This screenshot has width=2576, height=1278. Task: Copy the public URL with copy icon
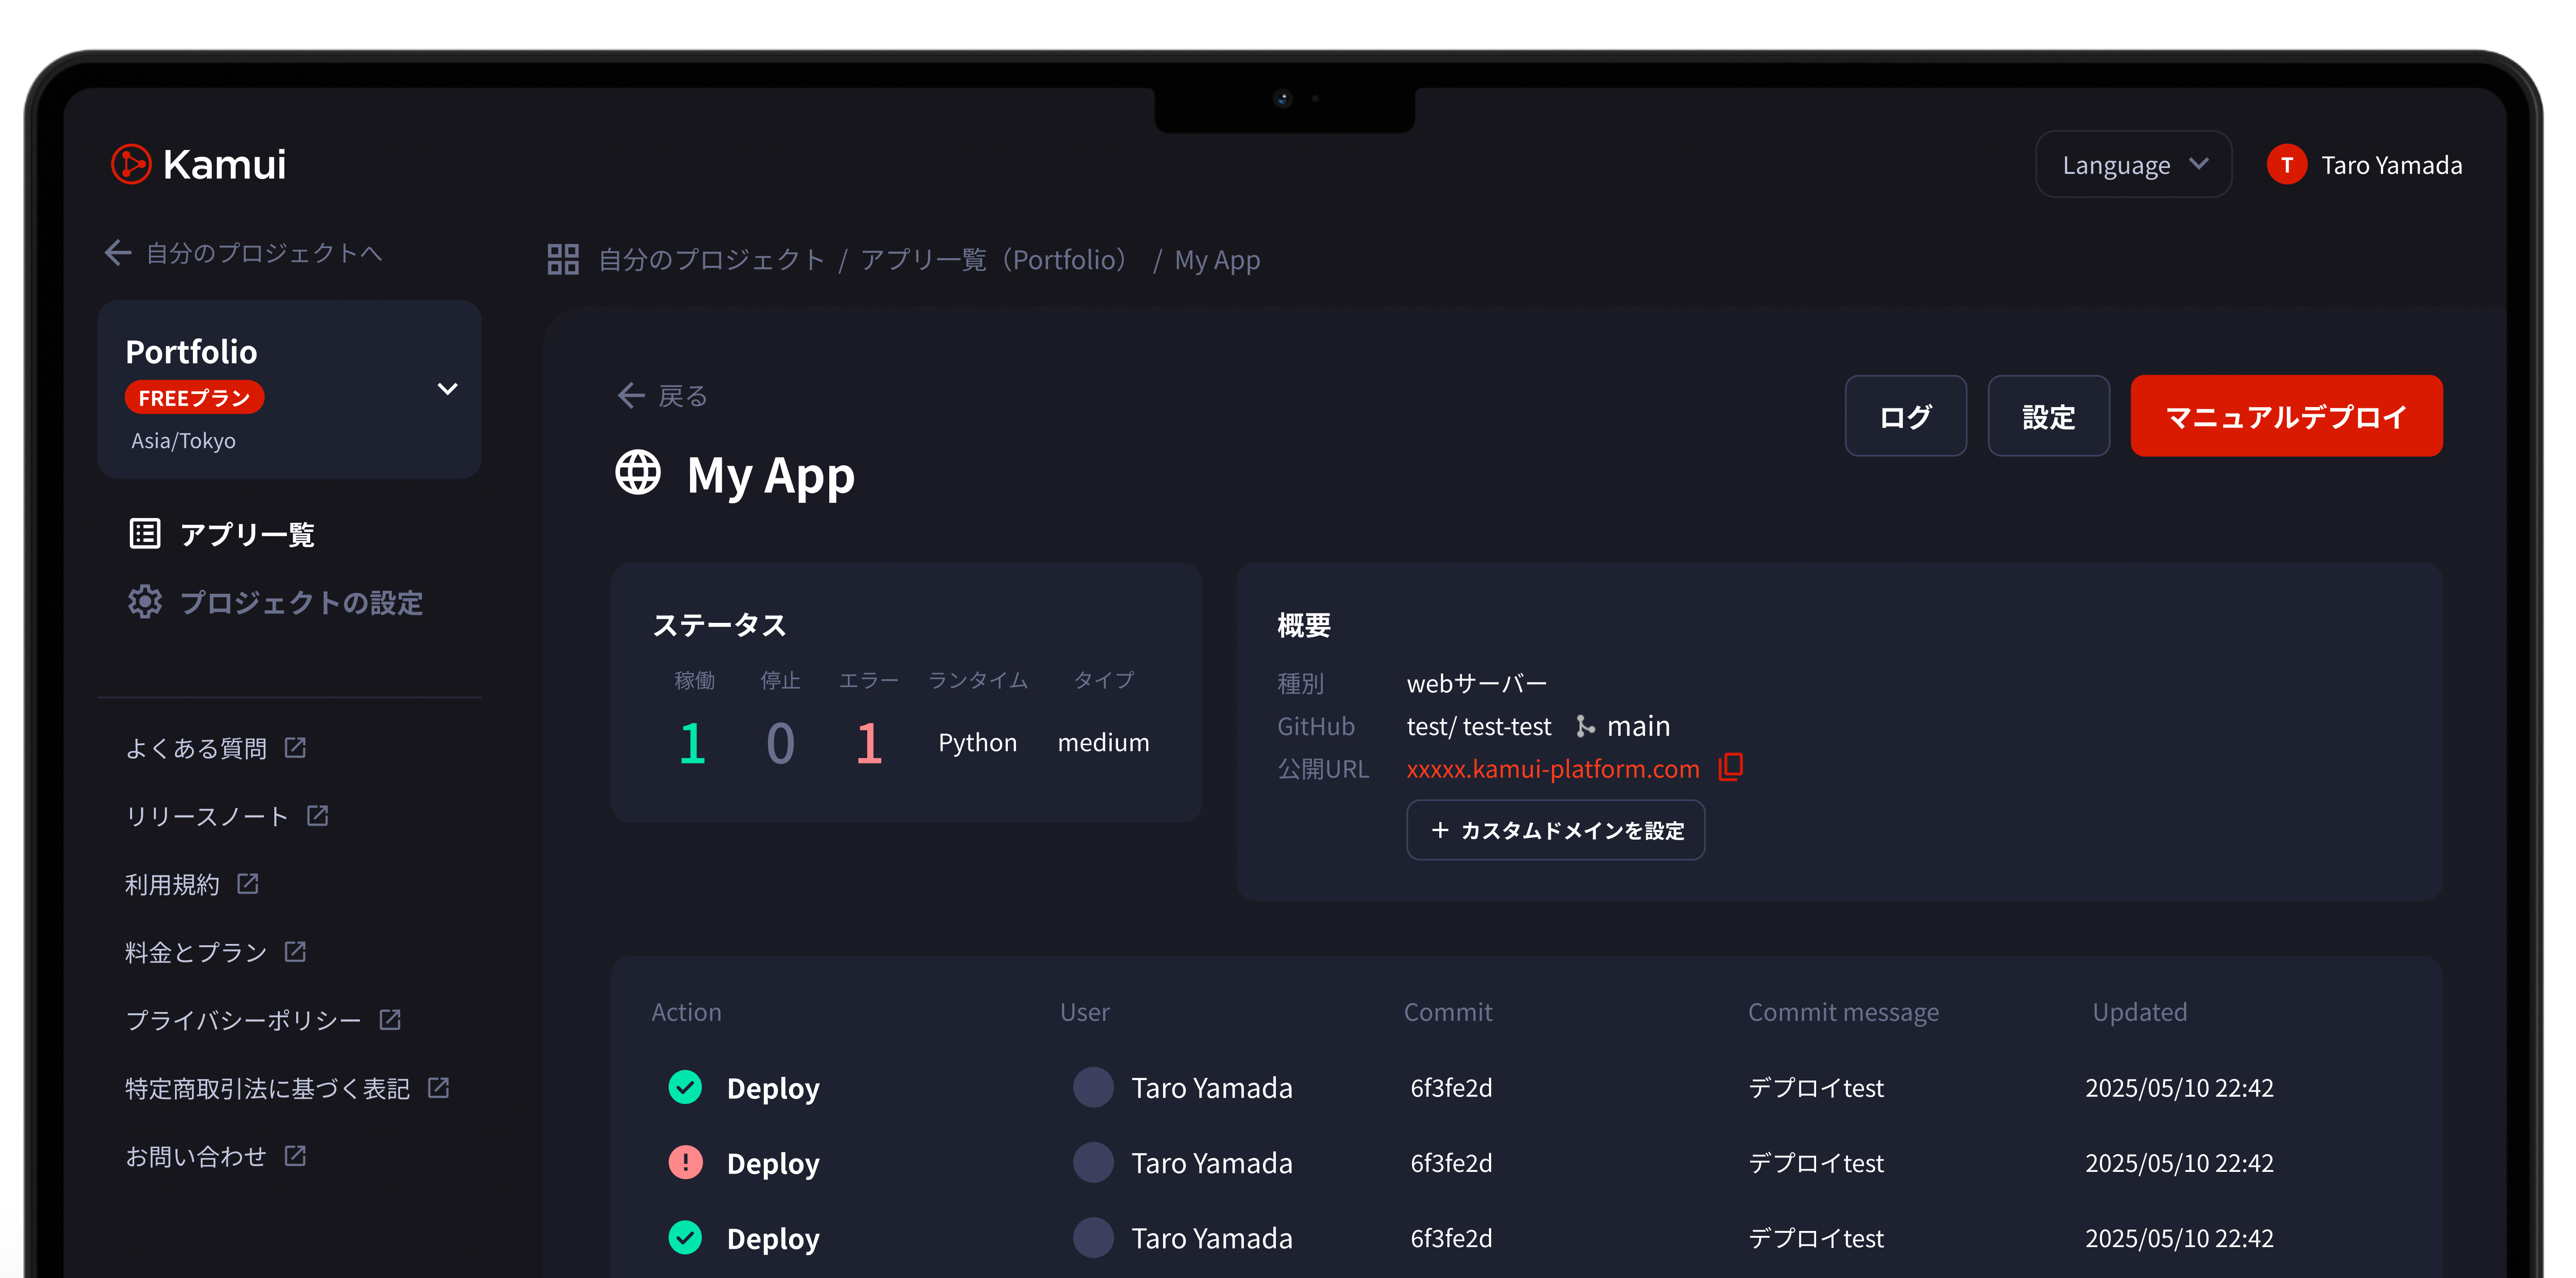1730,767
